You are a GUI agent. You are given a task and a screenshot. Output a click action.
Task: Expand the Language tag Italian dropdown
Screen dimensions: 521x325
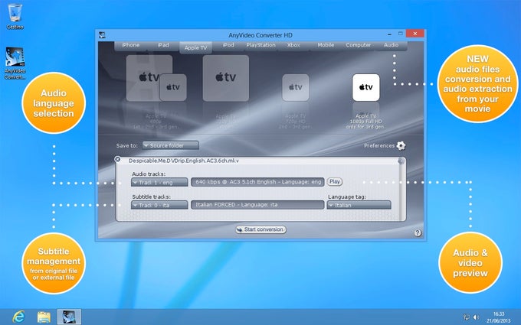point(359,205)
